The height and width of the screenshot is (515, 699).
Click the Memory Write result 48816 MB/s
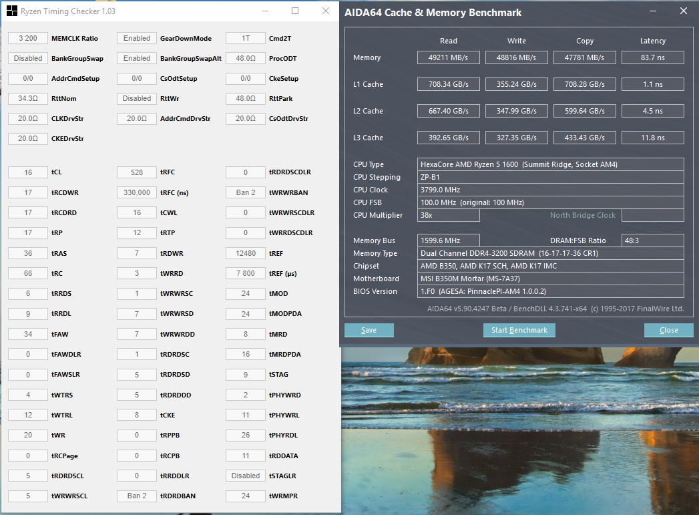click(516, 57)
